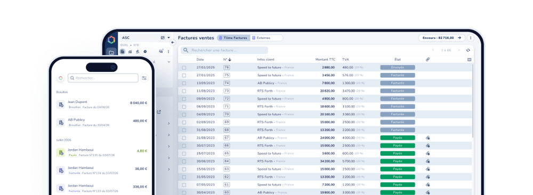Viewport: 533px width, 195px height.
Task: Click the Encours : 82 716,00 button
Action: (441, 38)
